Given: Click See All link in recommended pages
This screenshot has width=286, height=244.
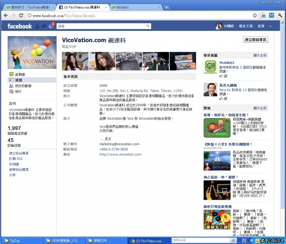Looking at the screenshot, I should [260, 55].
